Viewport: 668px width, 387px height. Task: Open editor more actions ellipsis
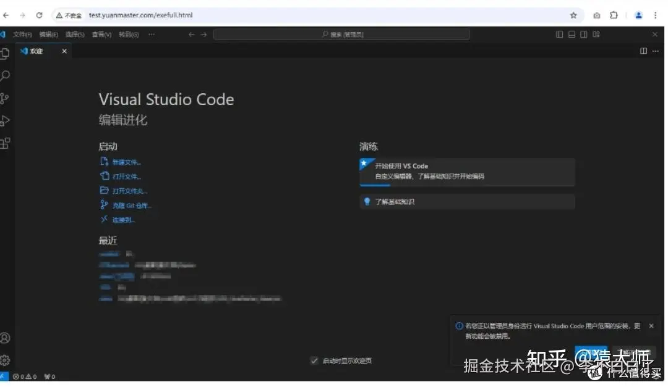656,51
